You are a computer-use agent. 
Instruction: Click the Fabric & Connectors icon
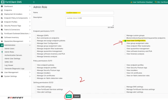pyautogui.click(x=2, y=30)
